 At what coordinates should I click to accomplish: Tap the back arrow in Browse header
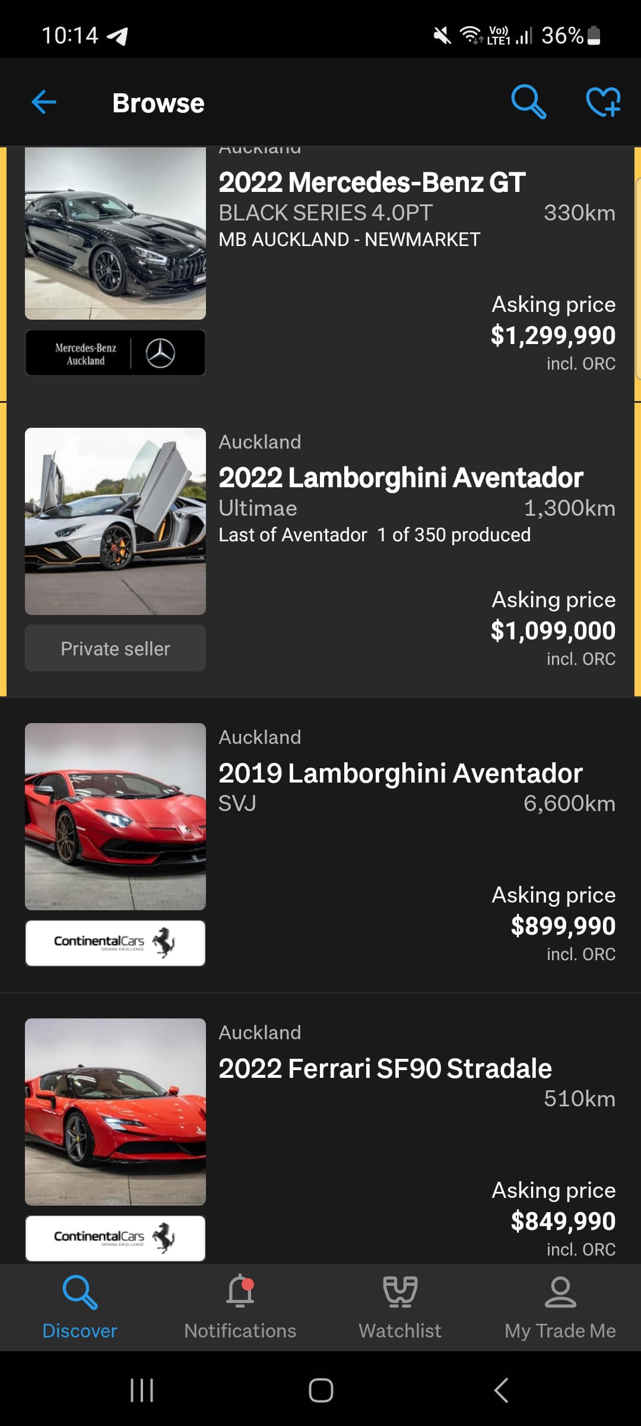pyautogui.click(x=44, y=102)
